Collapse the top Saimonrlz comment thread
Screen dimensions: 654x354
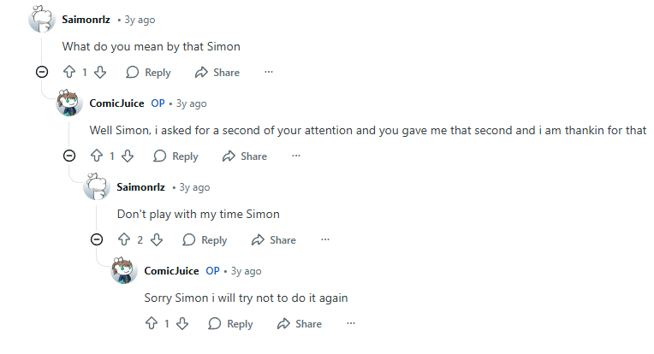(42, 73)
